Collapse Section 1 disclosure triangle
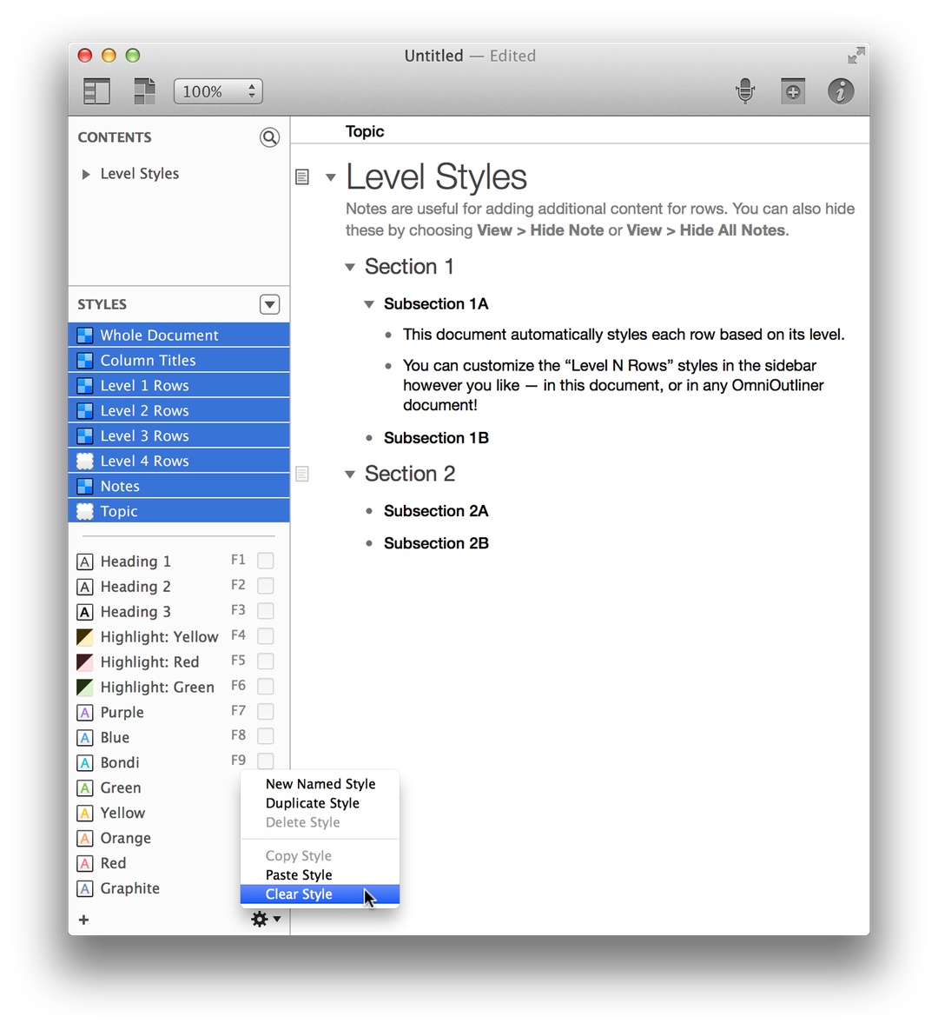 pyautogui.click(x=350, y=267)
